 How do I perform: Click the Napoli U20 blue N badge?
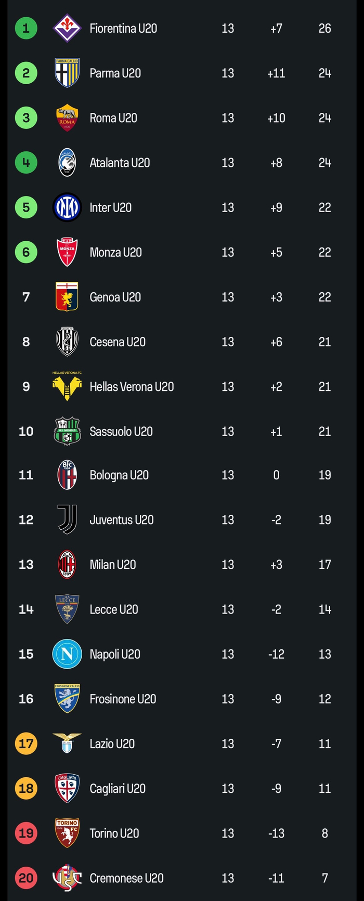click(67, 654)
